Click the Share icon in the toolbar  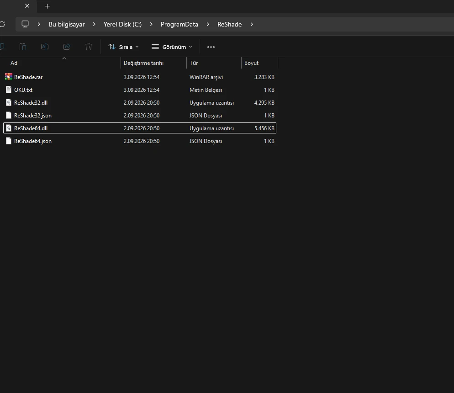pos(67,47)
